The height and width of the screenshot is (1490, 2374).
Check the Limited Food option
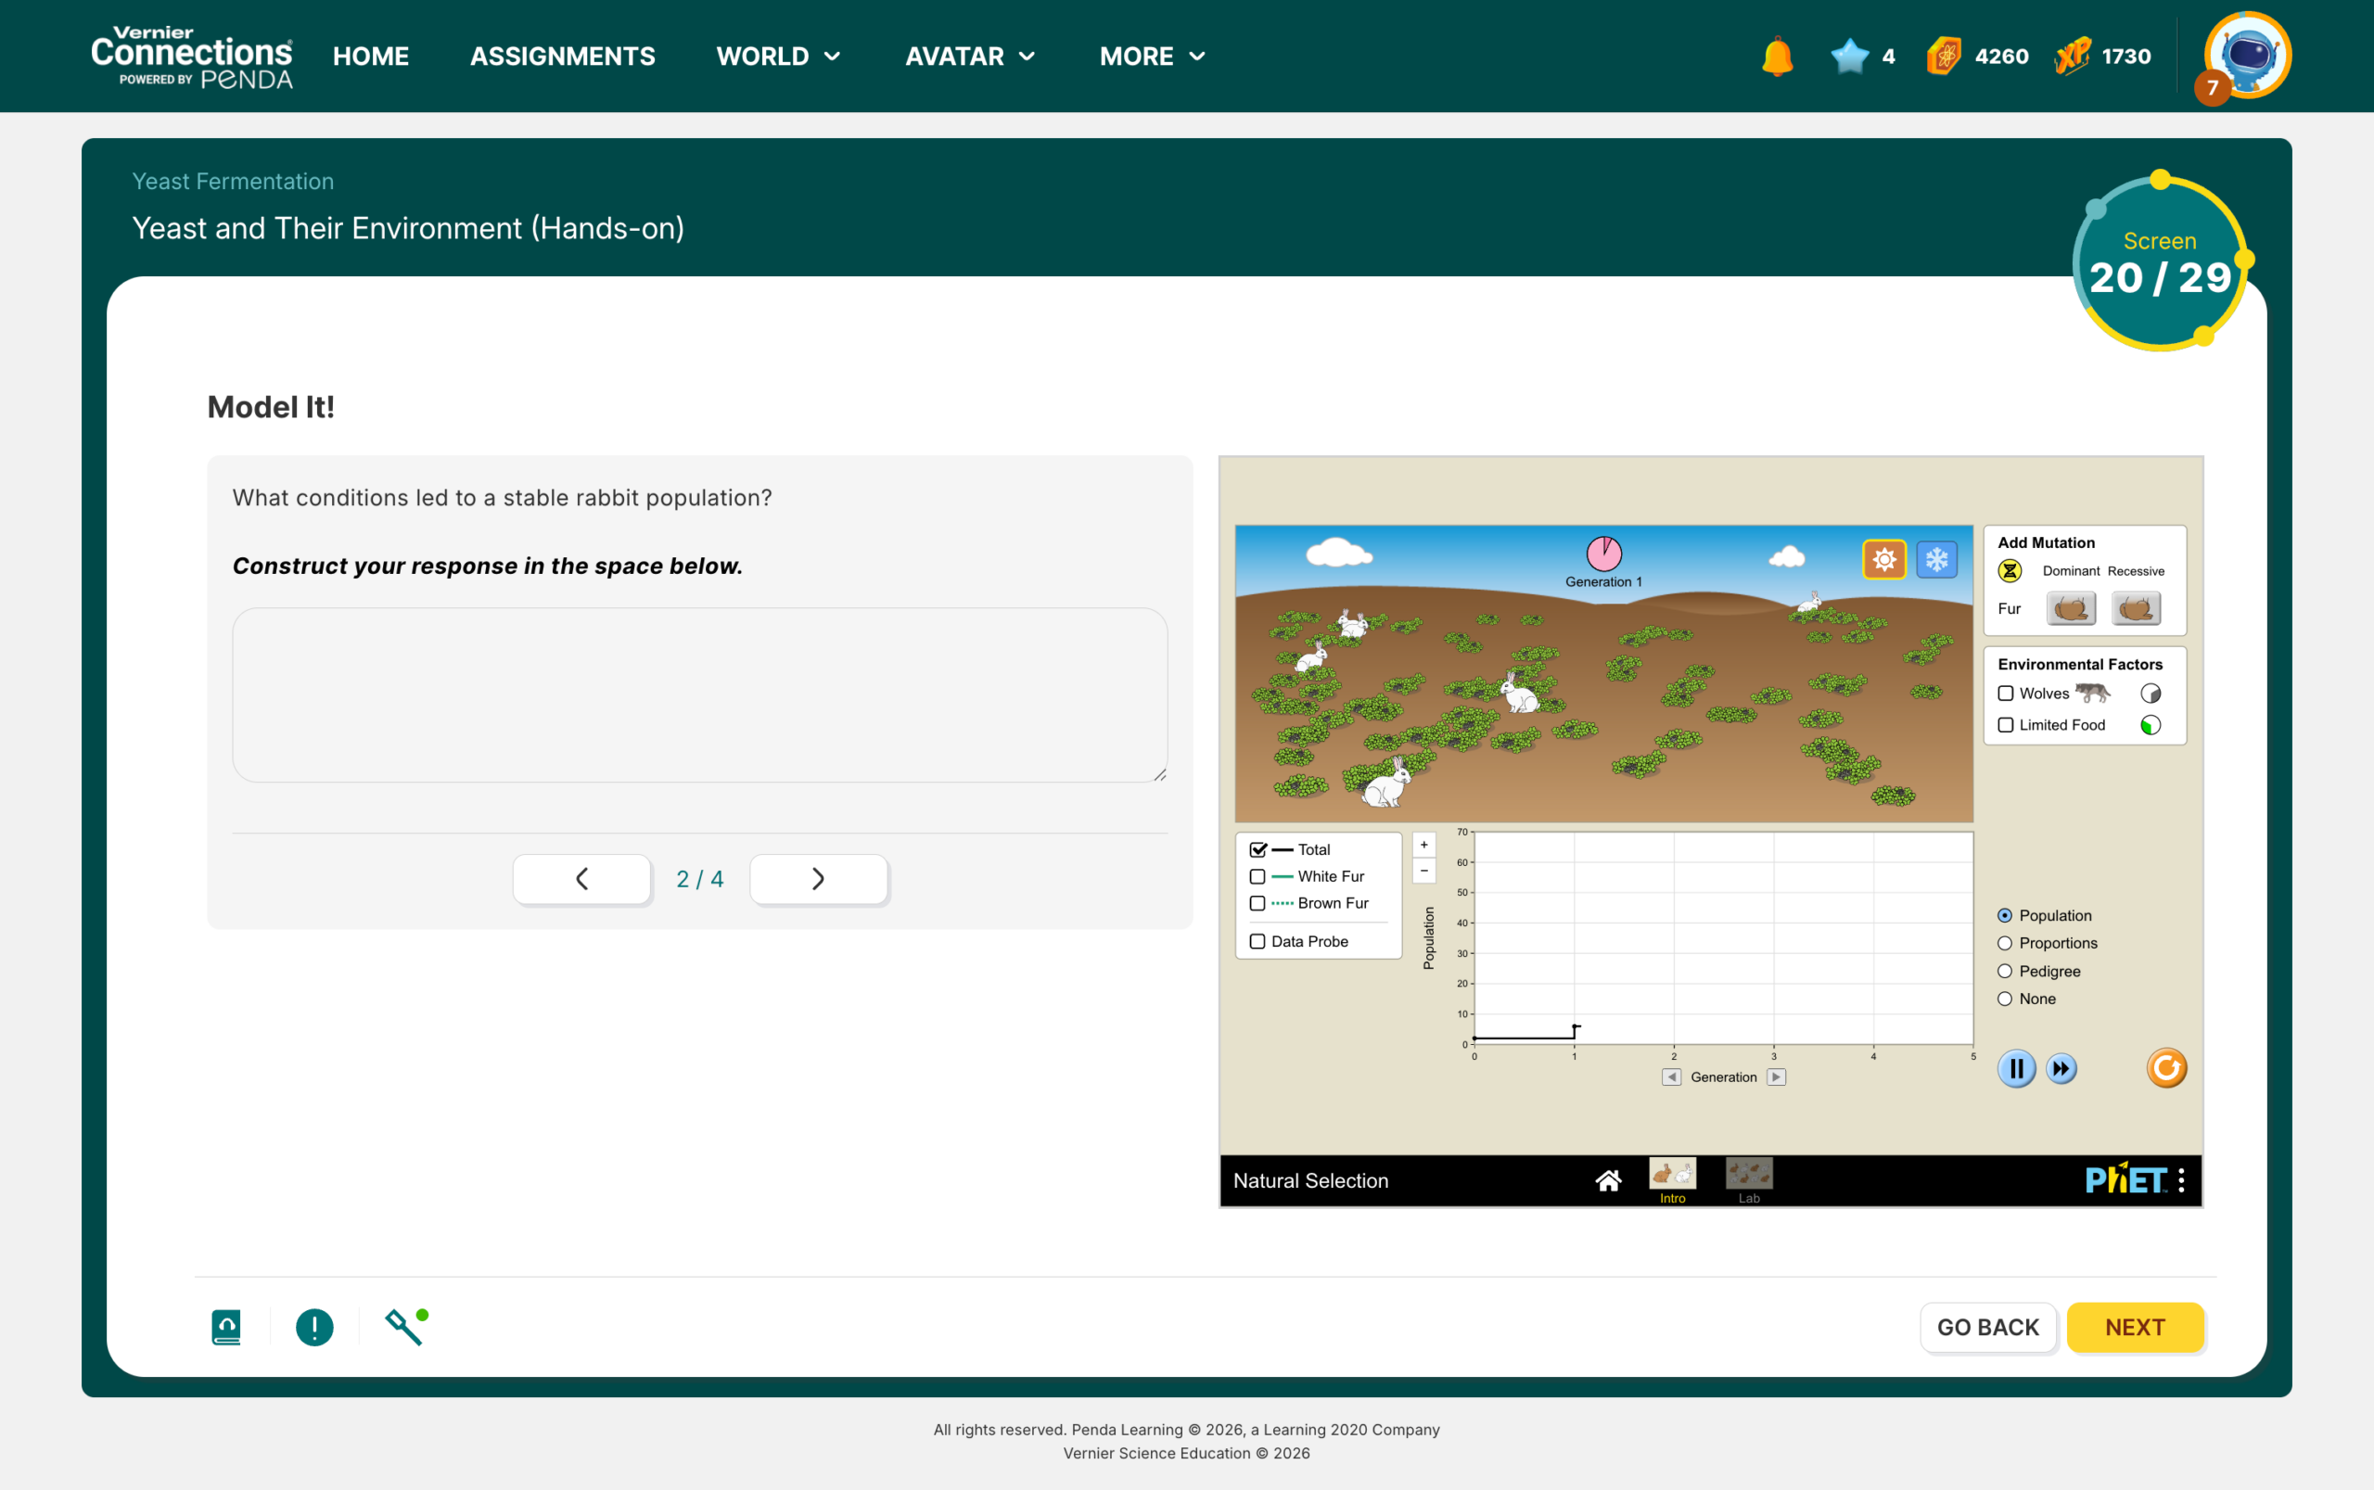(x=2004, y=725)
